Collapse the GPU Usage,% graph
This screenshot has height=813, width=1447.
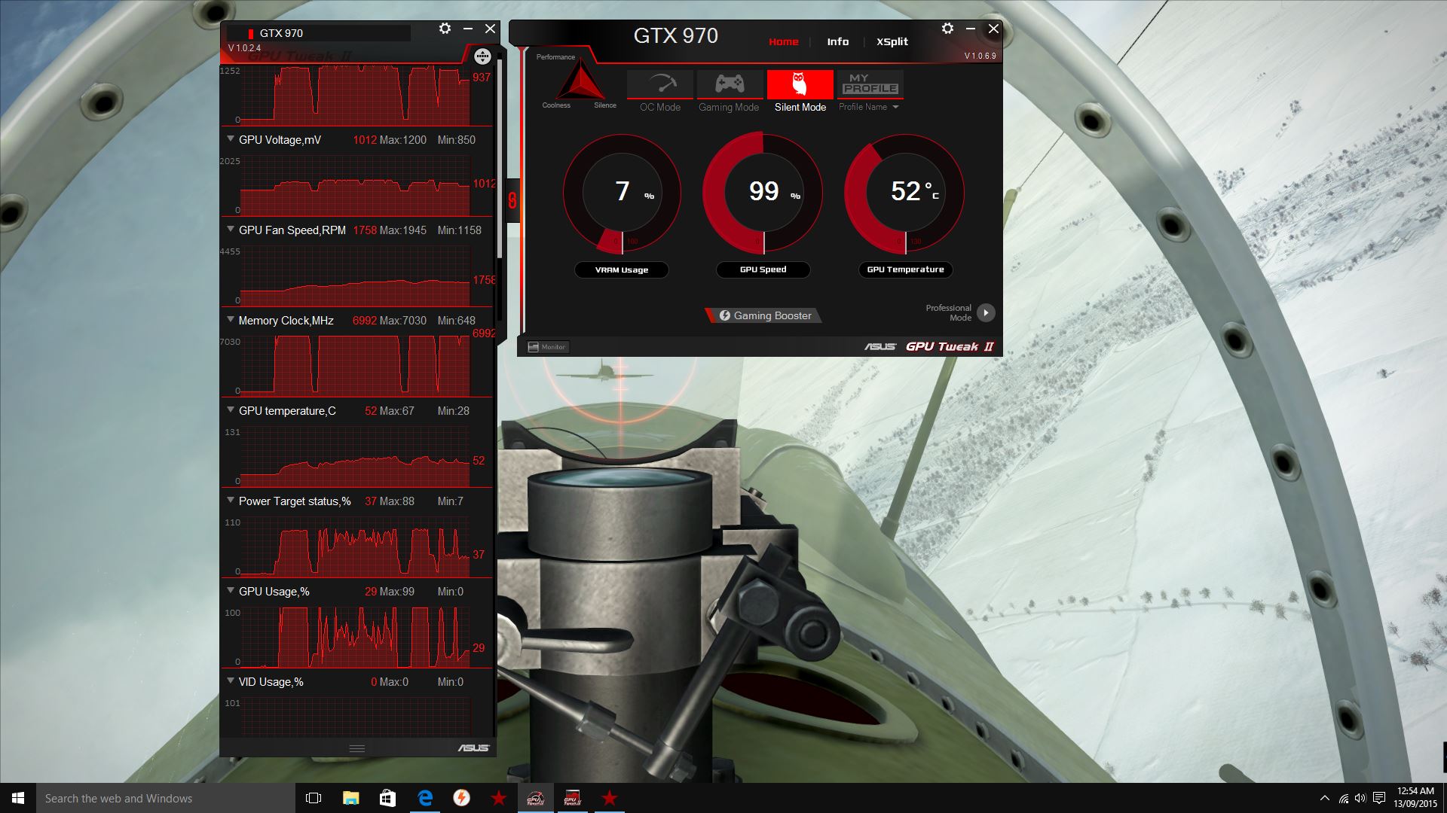(231, 591)
